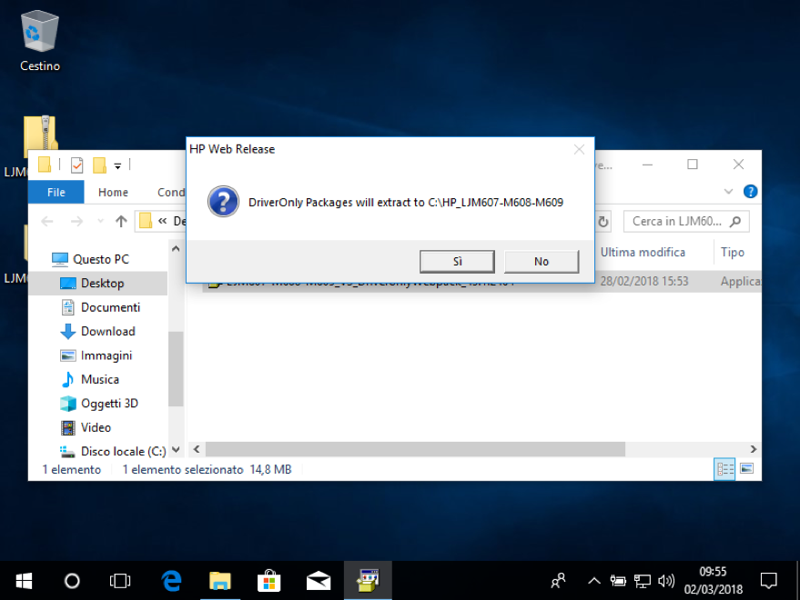Click the horizontal scrollbar left arrow
The height and width of the screenshot is (600, 800).
(x=197, y=449)
